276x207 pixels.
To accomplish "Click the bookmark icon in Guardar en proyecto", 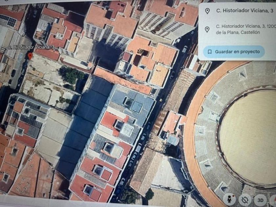I will click(210, 52).
